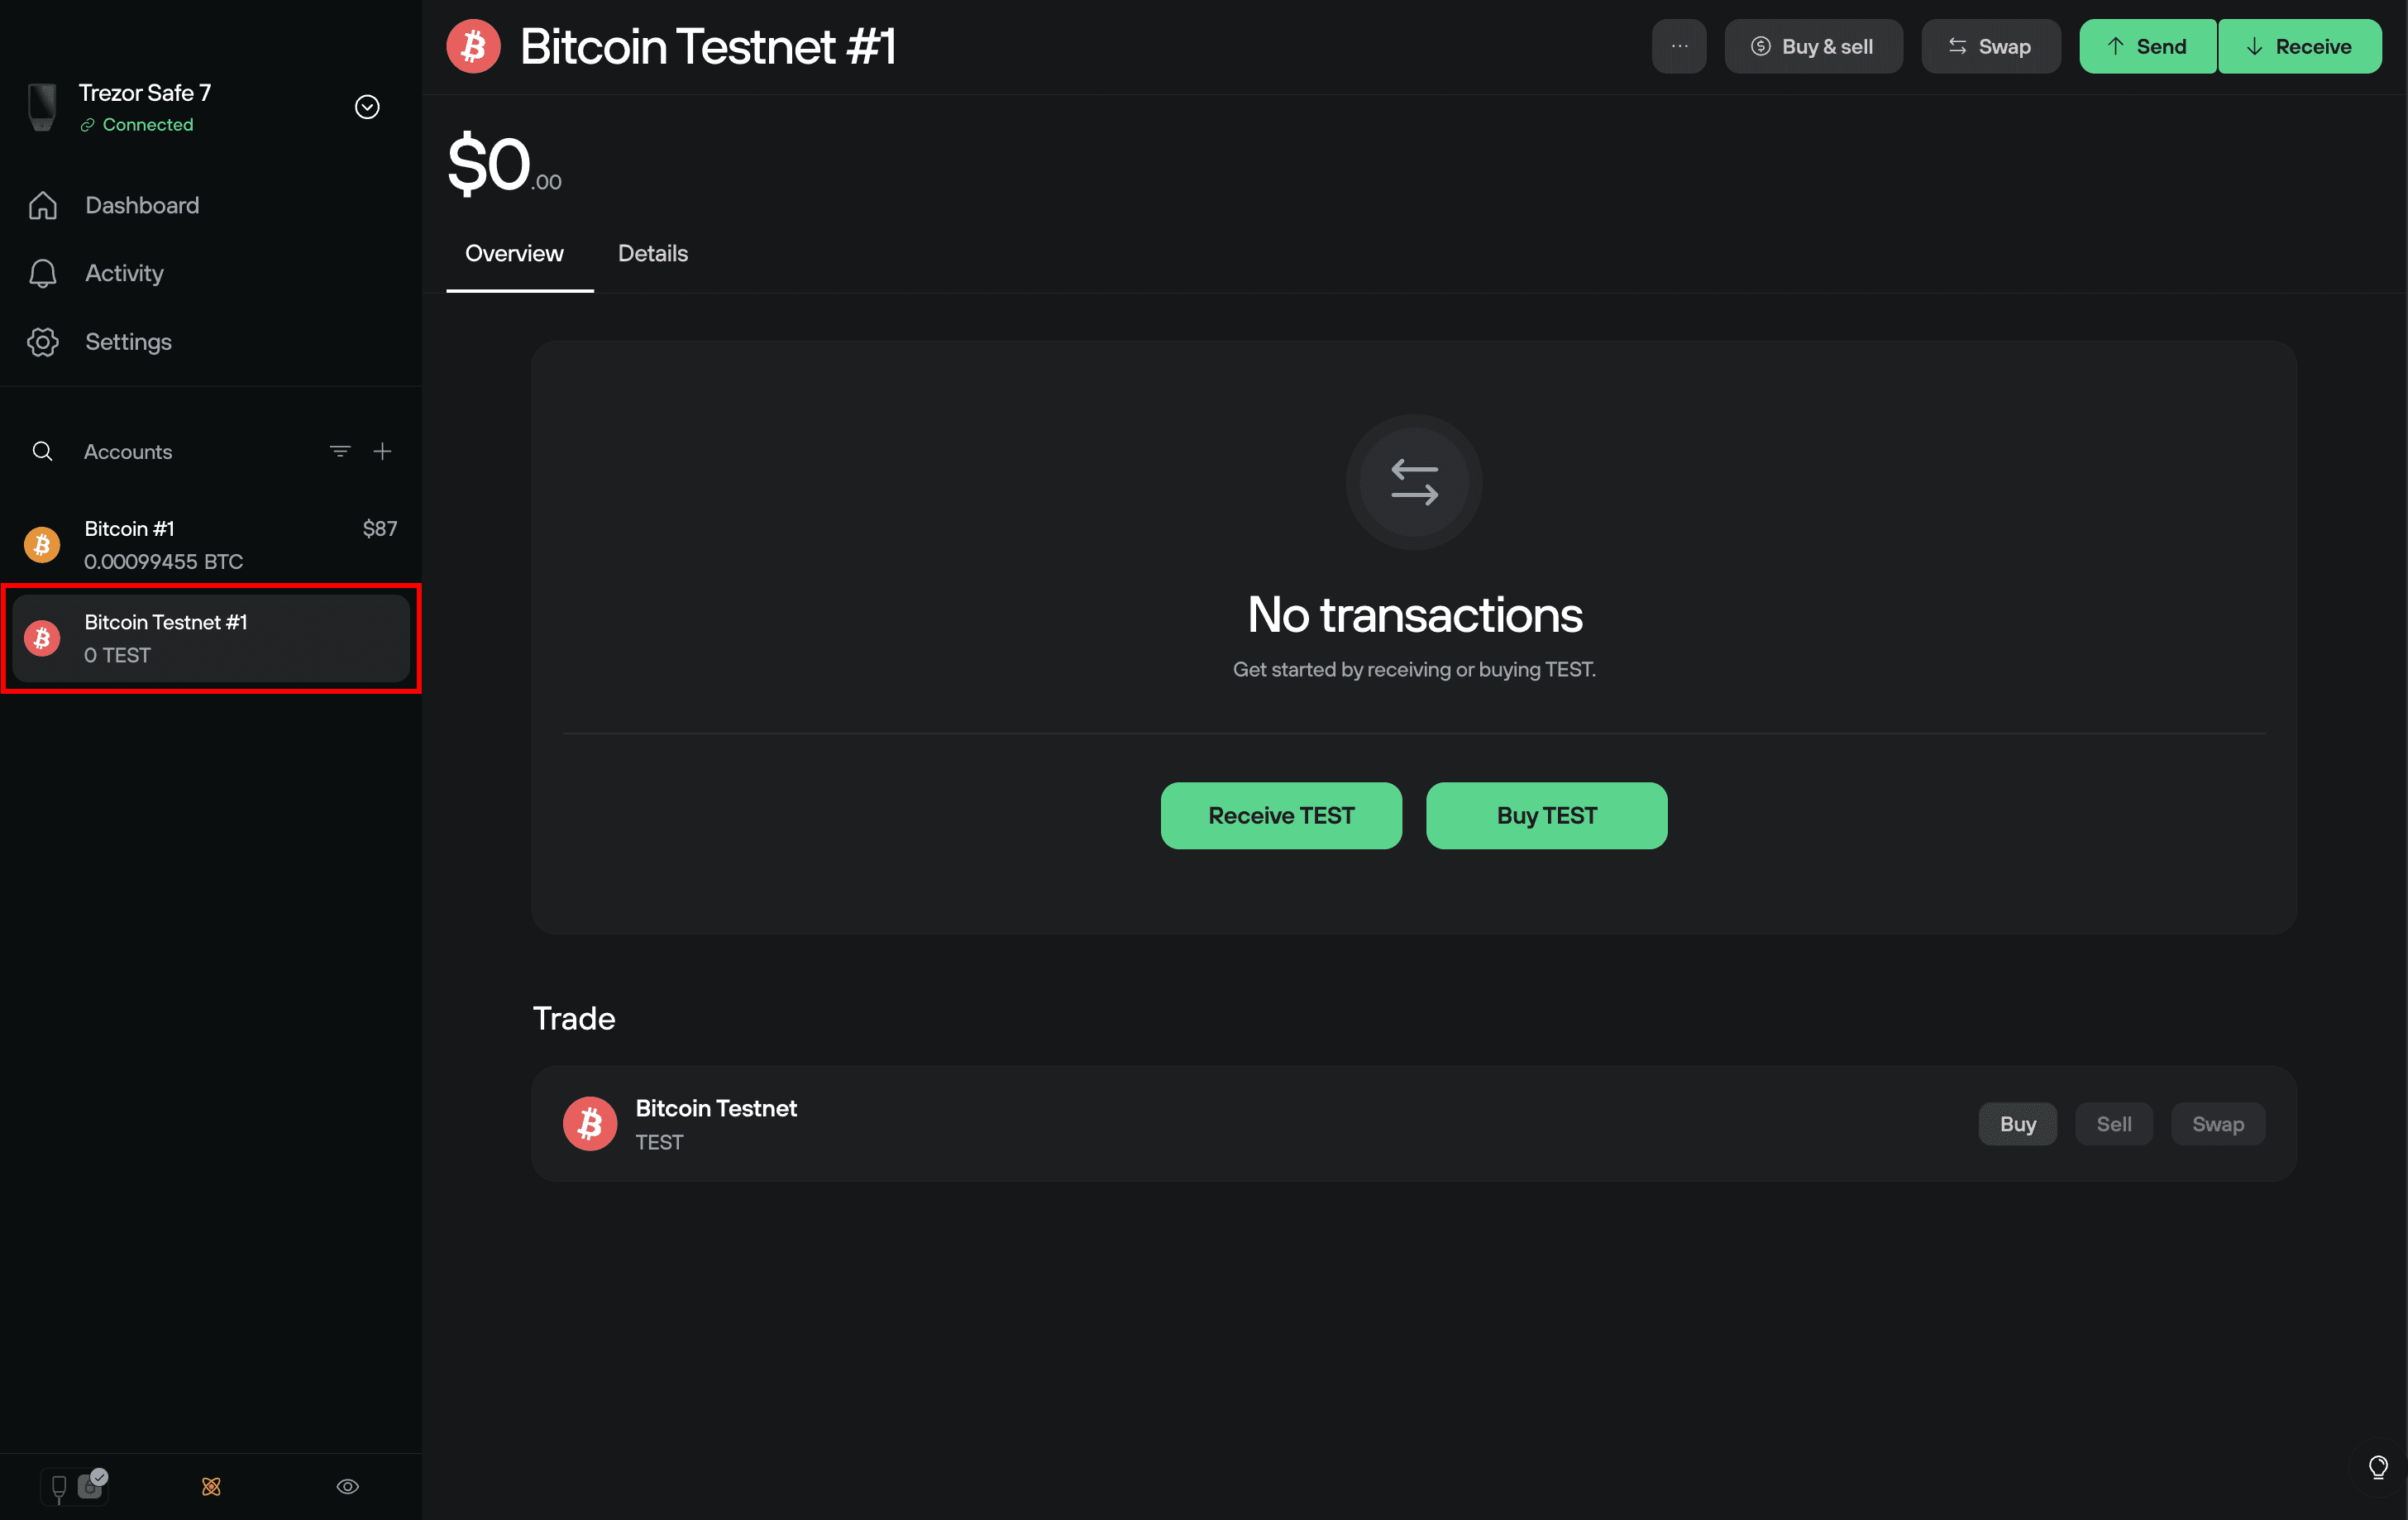This screenshot has height=1520, width=2408.
Task: Click the Buy TEST button
Action: 1546,815
